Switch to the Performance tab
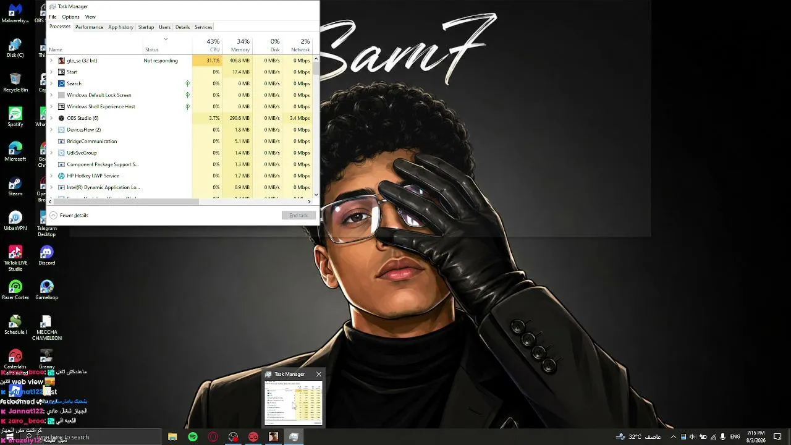This screenshot has height=445, width=791. click(x=89, y=27)
